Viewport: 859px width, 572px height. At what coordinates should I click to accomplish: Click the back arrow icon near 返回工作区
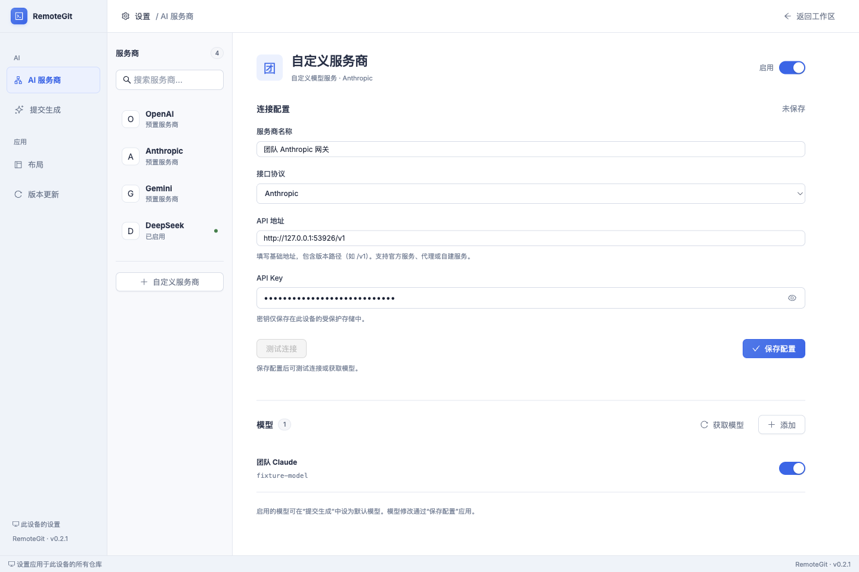click(787, 16)
